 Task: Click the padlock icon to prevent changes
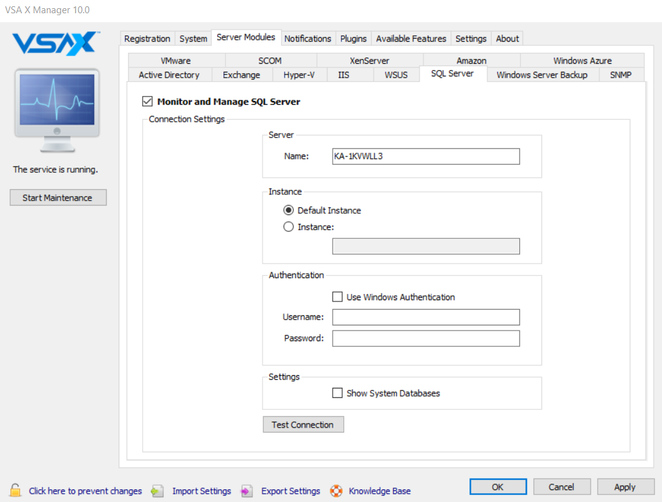[15, 491]
